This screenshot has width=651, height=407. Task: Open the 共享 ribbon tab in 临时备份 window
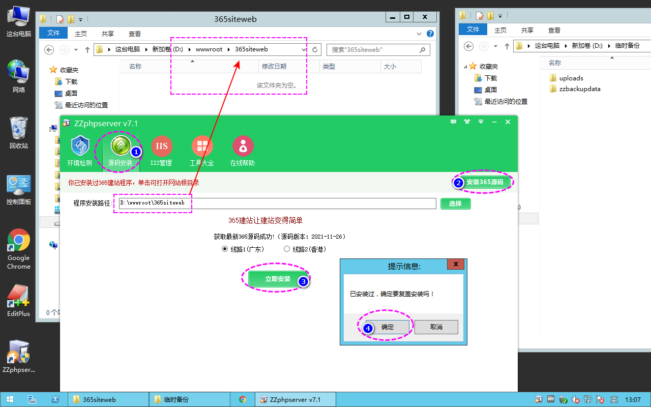(x=527, y=31)
